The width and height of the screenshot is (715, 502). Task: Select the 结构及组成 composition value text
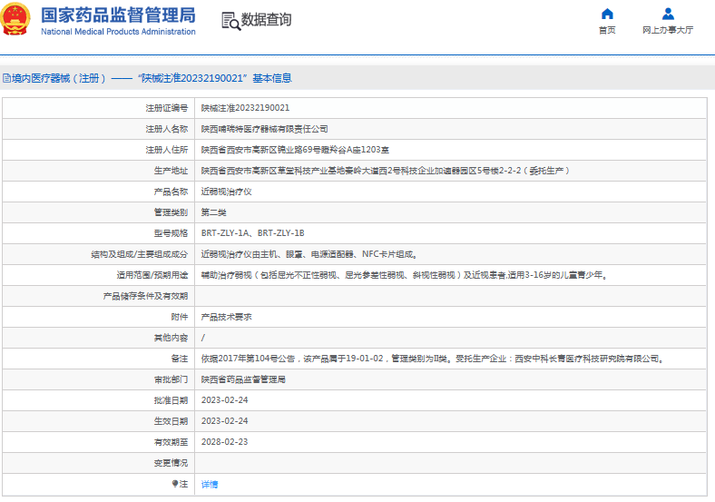pos(309,254)
